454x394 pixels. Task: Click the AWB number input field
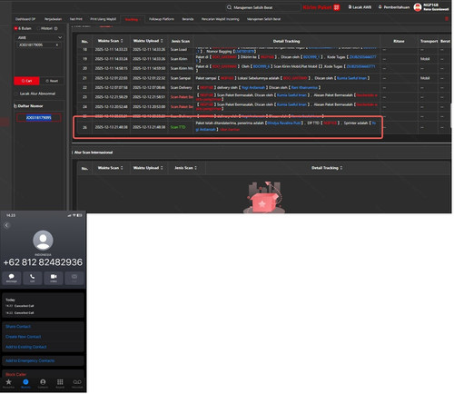[x=39, y=45]
